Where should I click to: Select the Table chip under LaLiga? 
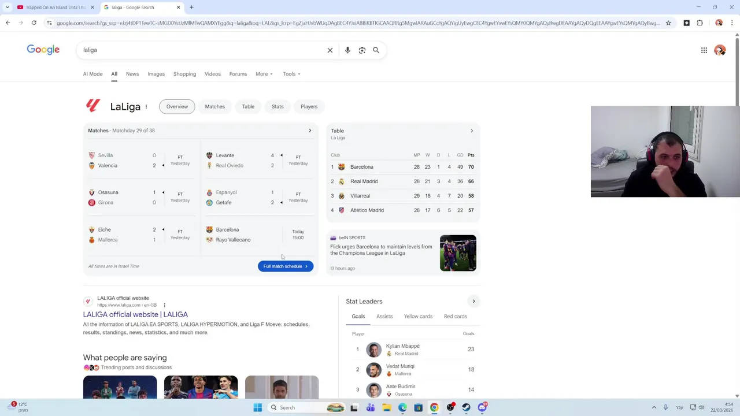pyautogui.click(x=248, y=106)
